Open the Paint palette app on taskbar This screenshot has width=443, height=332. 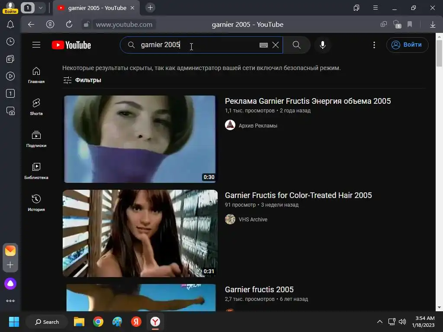coord(117,322)
